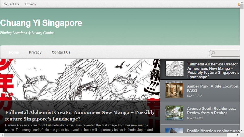Click the Dec 15 2020 date text
244x137 pixels.
click(195, 96)
